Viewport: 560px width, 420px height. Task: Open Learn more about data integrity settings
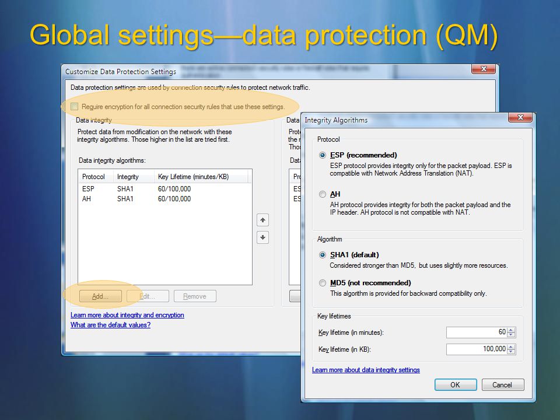pyautogui.click(x=366, y=370)
